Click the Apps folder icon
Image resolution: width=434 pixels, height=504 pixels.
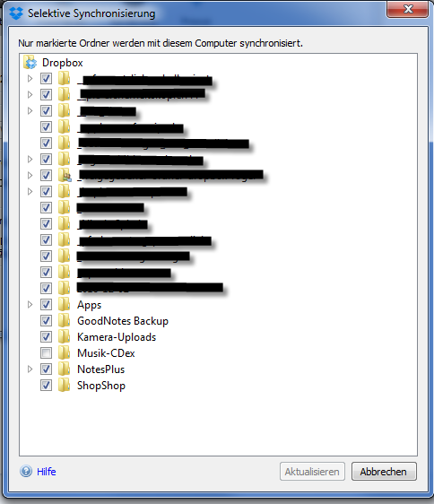tap(64, 304)
